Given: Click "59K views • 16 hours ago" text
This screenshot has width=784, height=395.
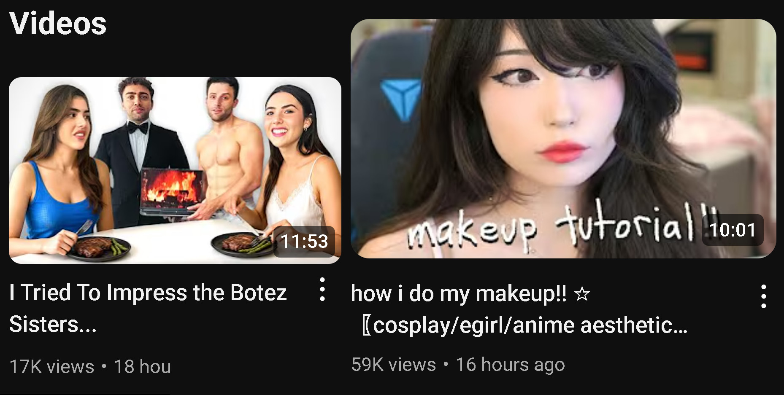Looking at the screenshot, I should pyautogui.click(x=458, y=364).
